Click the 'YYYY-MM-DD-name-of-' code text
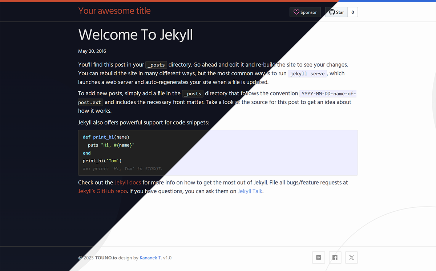 [x=328, y=94]
